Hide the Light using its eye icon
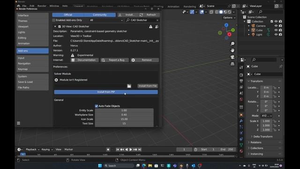This screenshot has height=169, width=300. [x=276, y=34]
